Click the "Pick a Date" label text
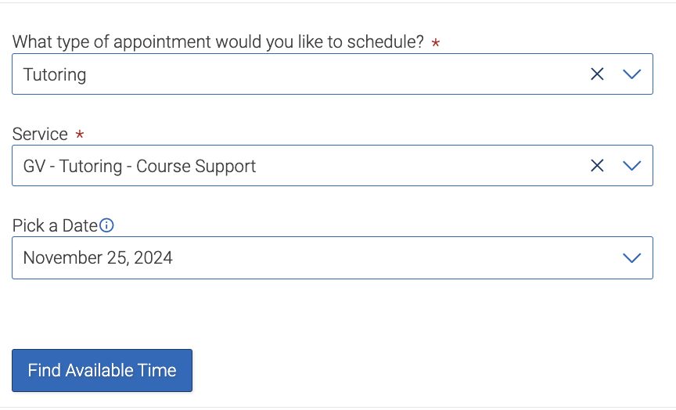Viewport: 676px width, 410px height. (55, 226)
